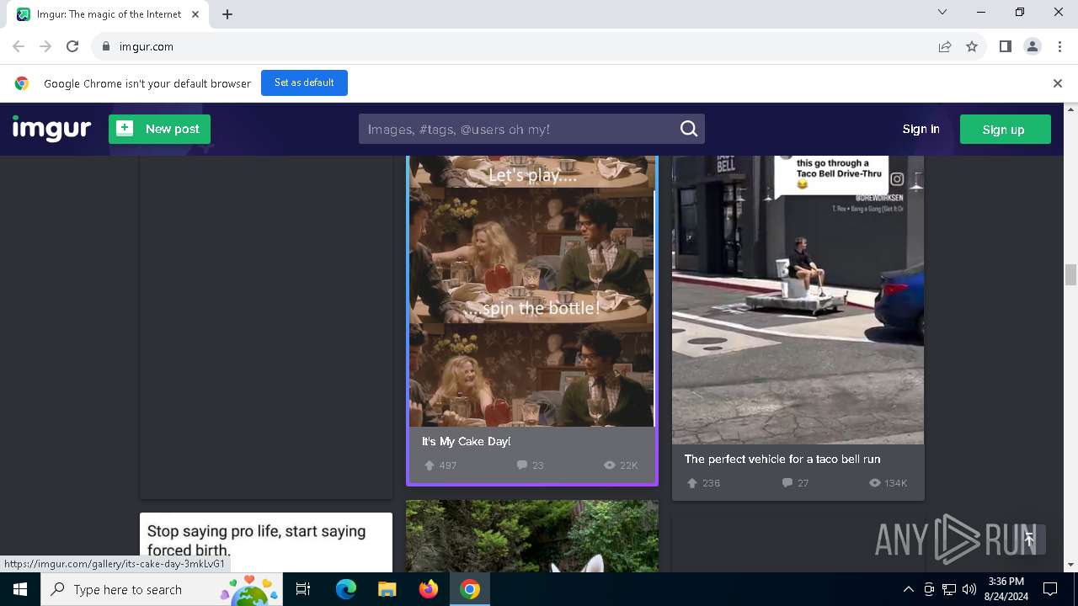Image resolution: width=1078 pixels, height=606 pixels.
Task: Open comments on It's My Cake Day post
Action: pos(521,465)
